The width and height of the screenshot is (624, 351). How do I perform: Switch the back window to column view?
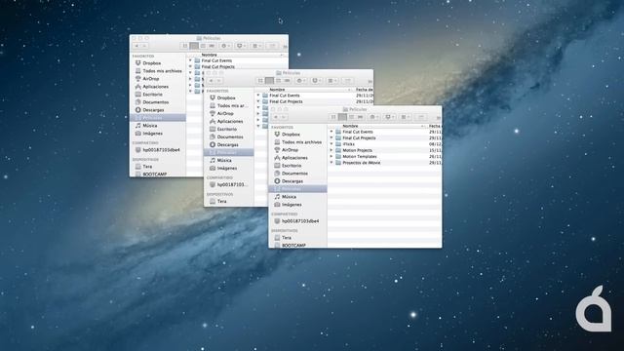click(203, 46)
